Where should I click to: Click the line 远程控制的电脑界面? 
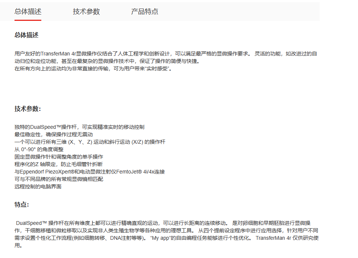click(38, 187)
